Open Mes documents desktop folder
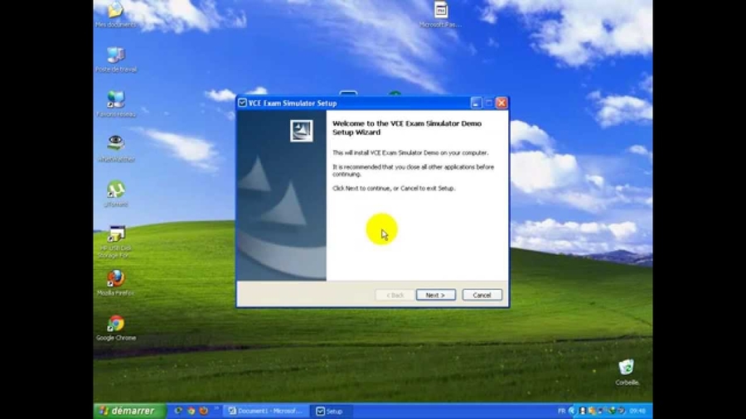This screenshot has height=419, width=746. (x=115, y=12)
